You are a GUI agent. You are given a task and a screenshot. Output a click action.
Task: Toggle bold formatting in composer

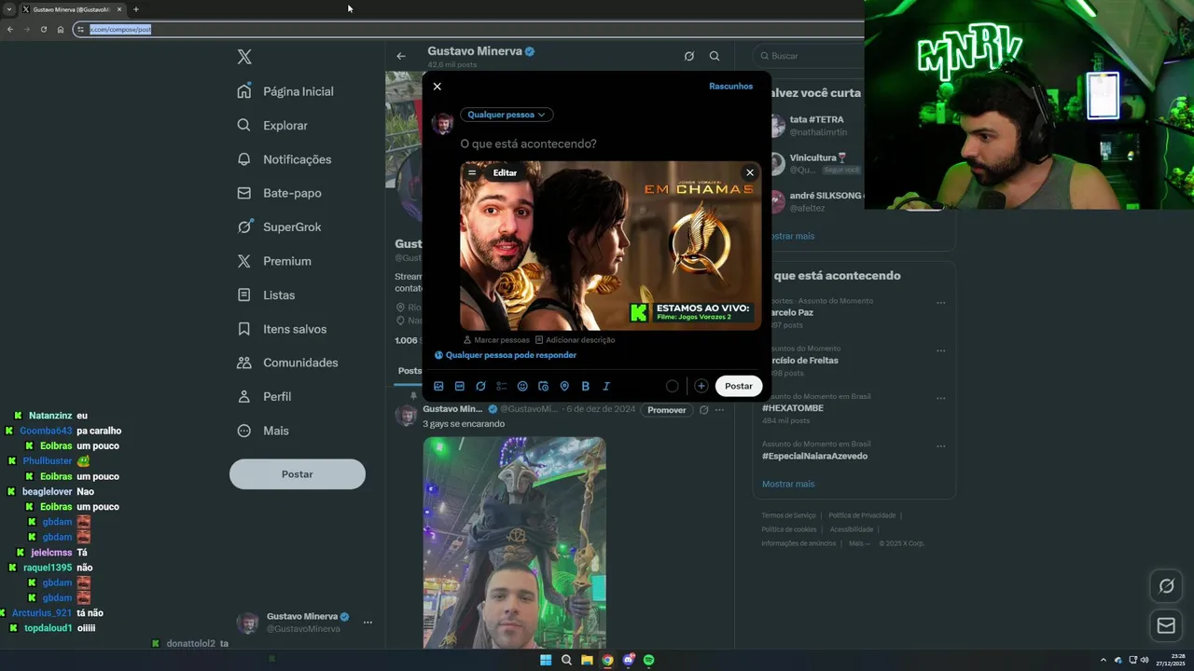click(586, 386)
